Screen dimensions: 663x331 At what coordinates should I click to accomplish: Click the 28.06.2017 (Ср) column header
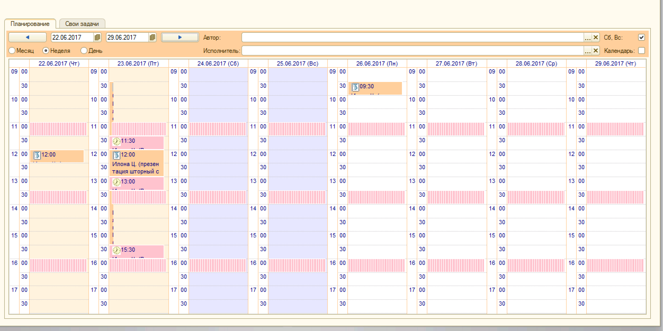(x=536, y=63)
